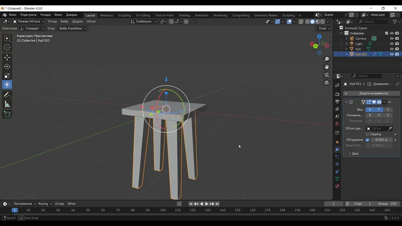Screen dimensions: 402x226
Task: Switch to wireframe shading mode
Action: pos(307,22)
